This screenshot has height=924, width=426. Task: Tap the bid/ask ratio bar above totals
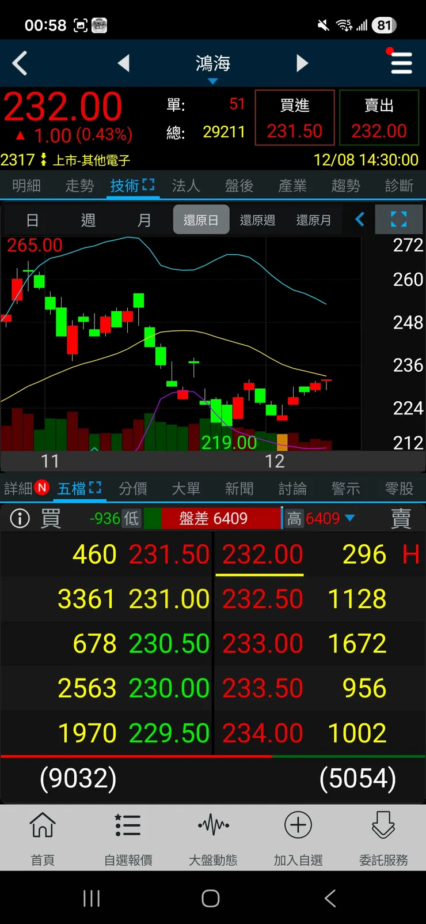(213, 756)
